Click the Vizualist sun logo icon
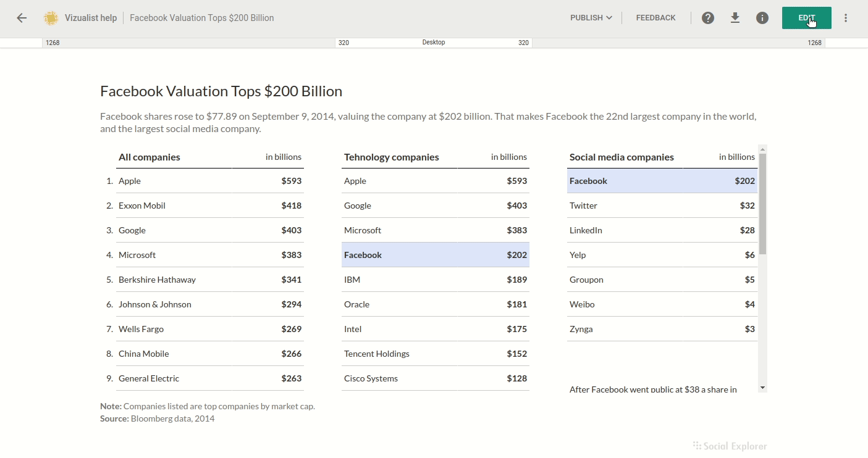The image size is (868, 458). 51,18
